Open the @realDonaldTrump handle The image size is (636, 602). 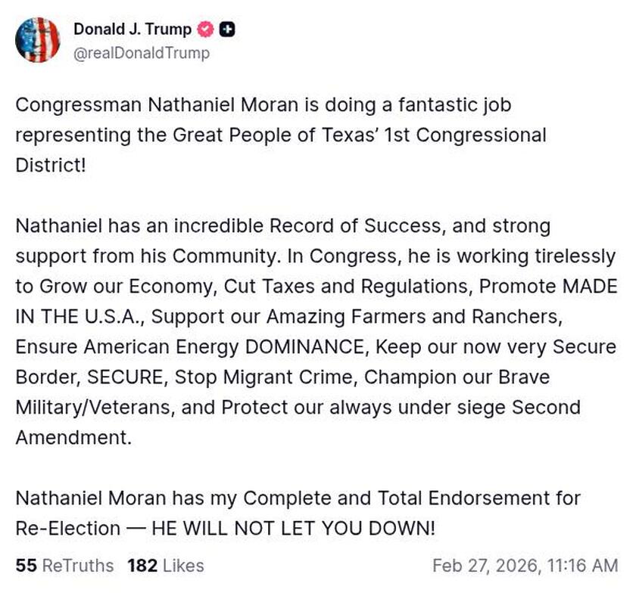coord(140,54)
